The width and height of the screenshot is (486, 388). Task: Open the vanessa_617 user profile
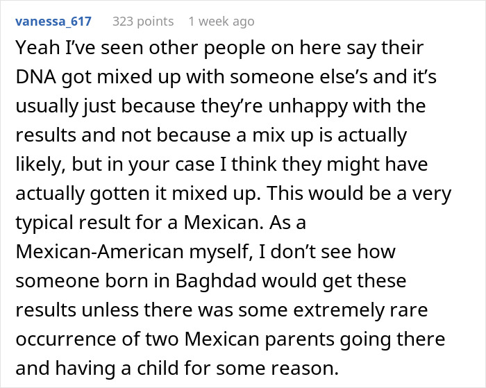pos(53,22)
